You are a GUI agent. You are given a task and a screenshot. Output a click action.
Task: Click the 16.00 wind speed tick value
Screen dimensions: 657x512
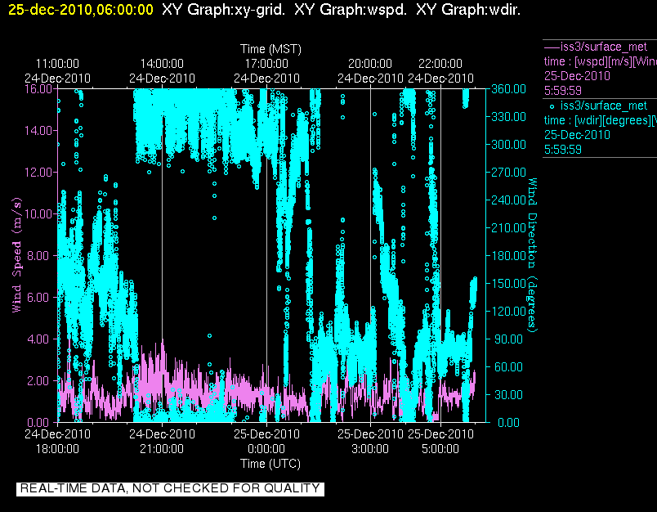[38, 89]
